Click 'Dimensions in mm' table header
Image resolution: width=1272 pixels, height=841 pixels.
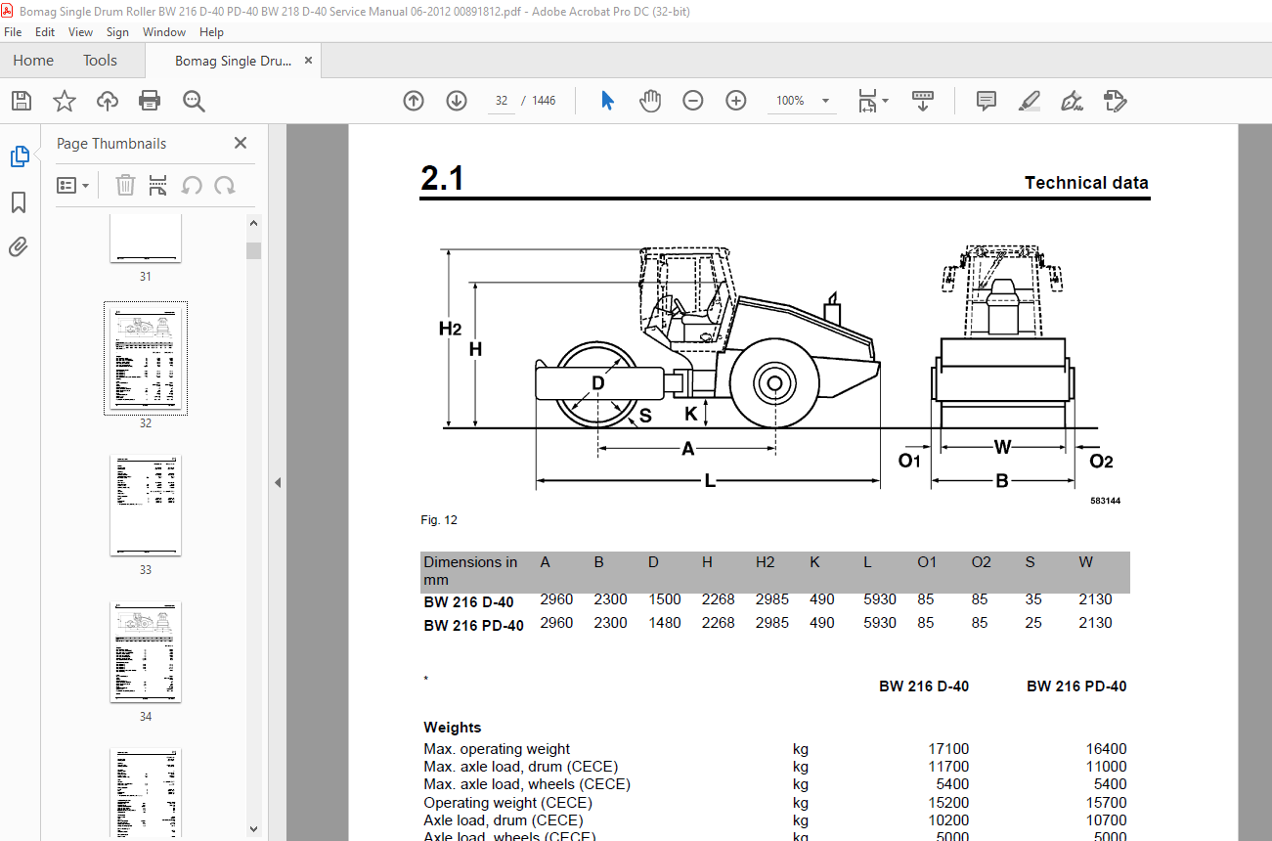click(x=470, y=571)
